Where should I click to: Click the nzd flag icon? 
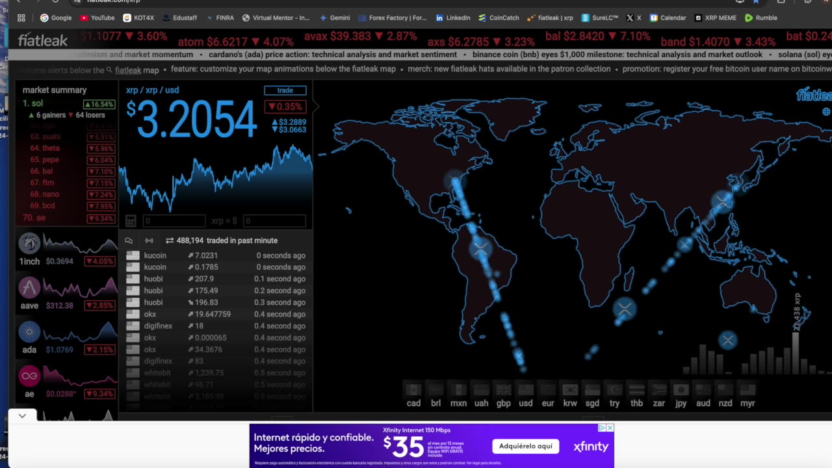[725, 390]
